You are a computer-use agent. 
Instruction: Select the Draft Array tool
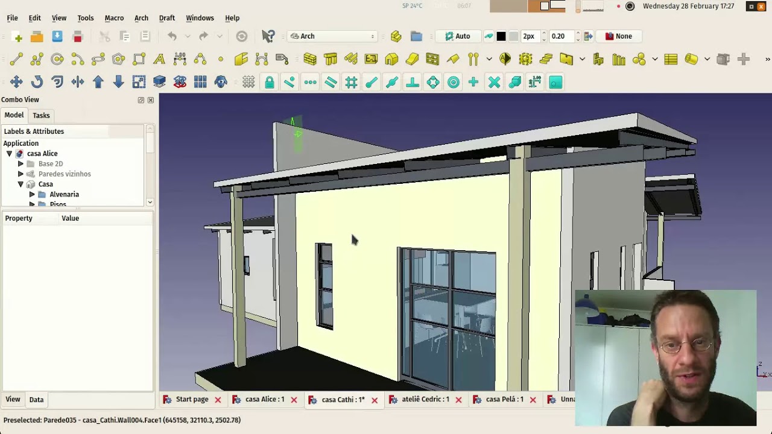pyautogui.click(x=200, y=82)
